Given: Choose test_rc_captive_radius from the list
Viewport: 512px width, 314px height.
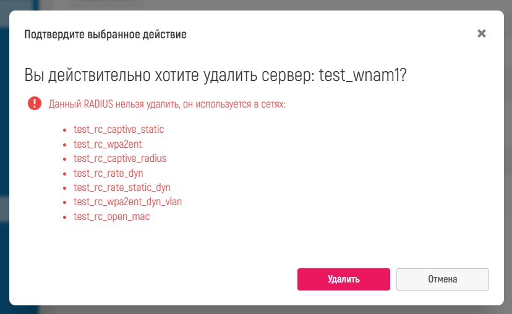Looking at the screenshot, I should click(x=119, y=158).
